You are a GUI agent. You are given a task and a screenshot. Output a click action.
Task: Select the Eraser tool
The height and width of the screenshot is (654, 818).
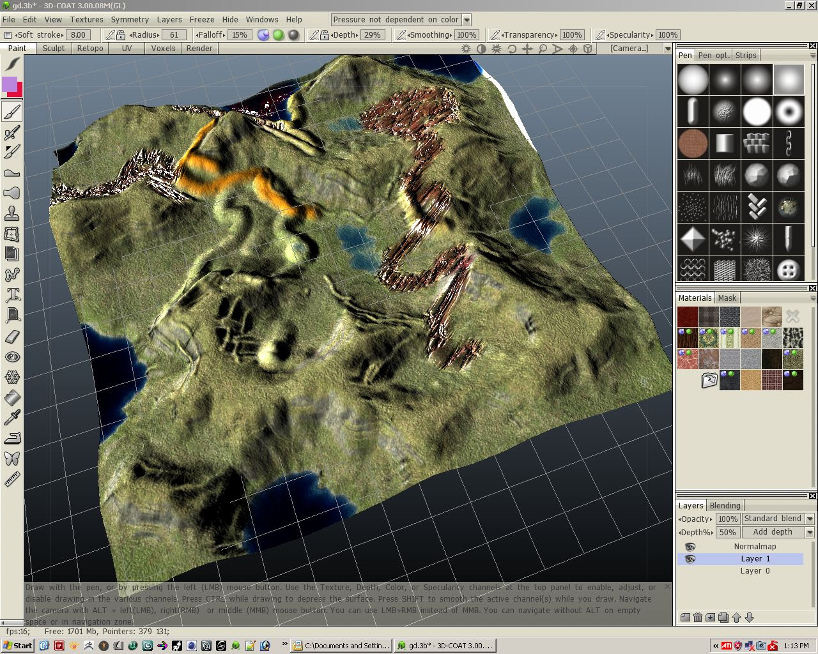12,336
